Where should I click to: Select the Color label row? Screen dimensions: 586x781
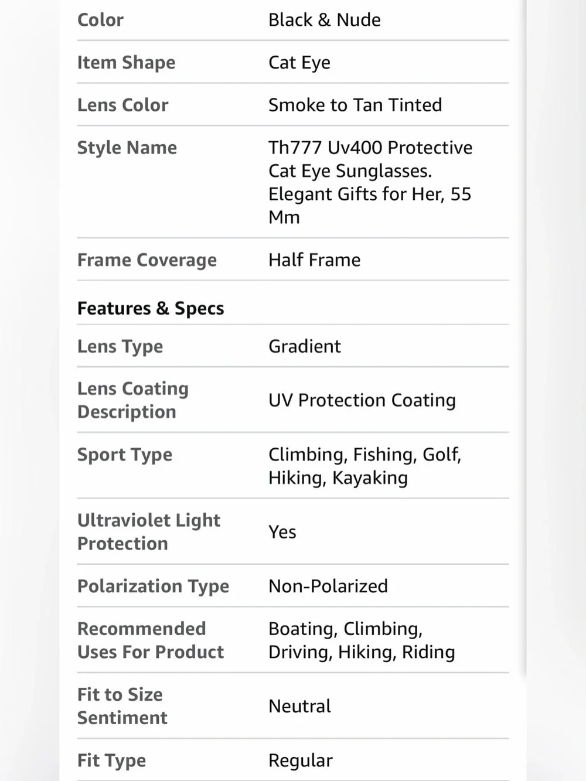point(292,20)
